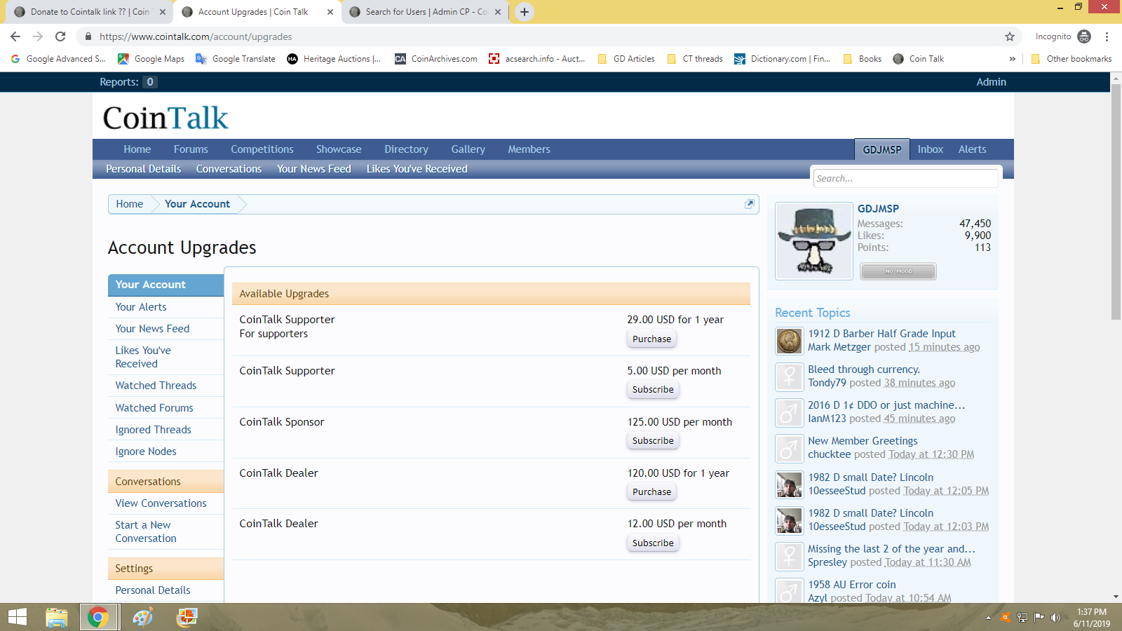Reload the page with the refresh icon
The width and height of the screenshot is (1122, 631).
click(60, 36)
